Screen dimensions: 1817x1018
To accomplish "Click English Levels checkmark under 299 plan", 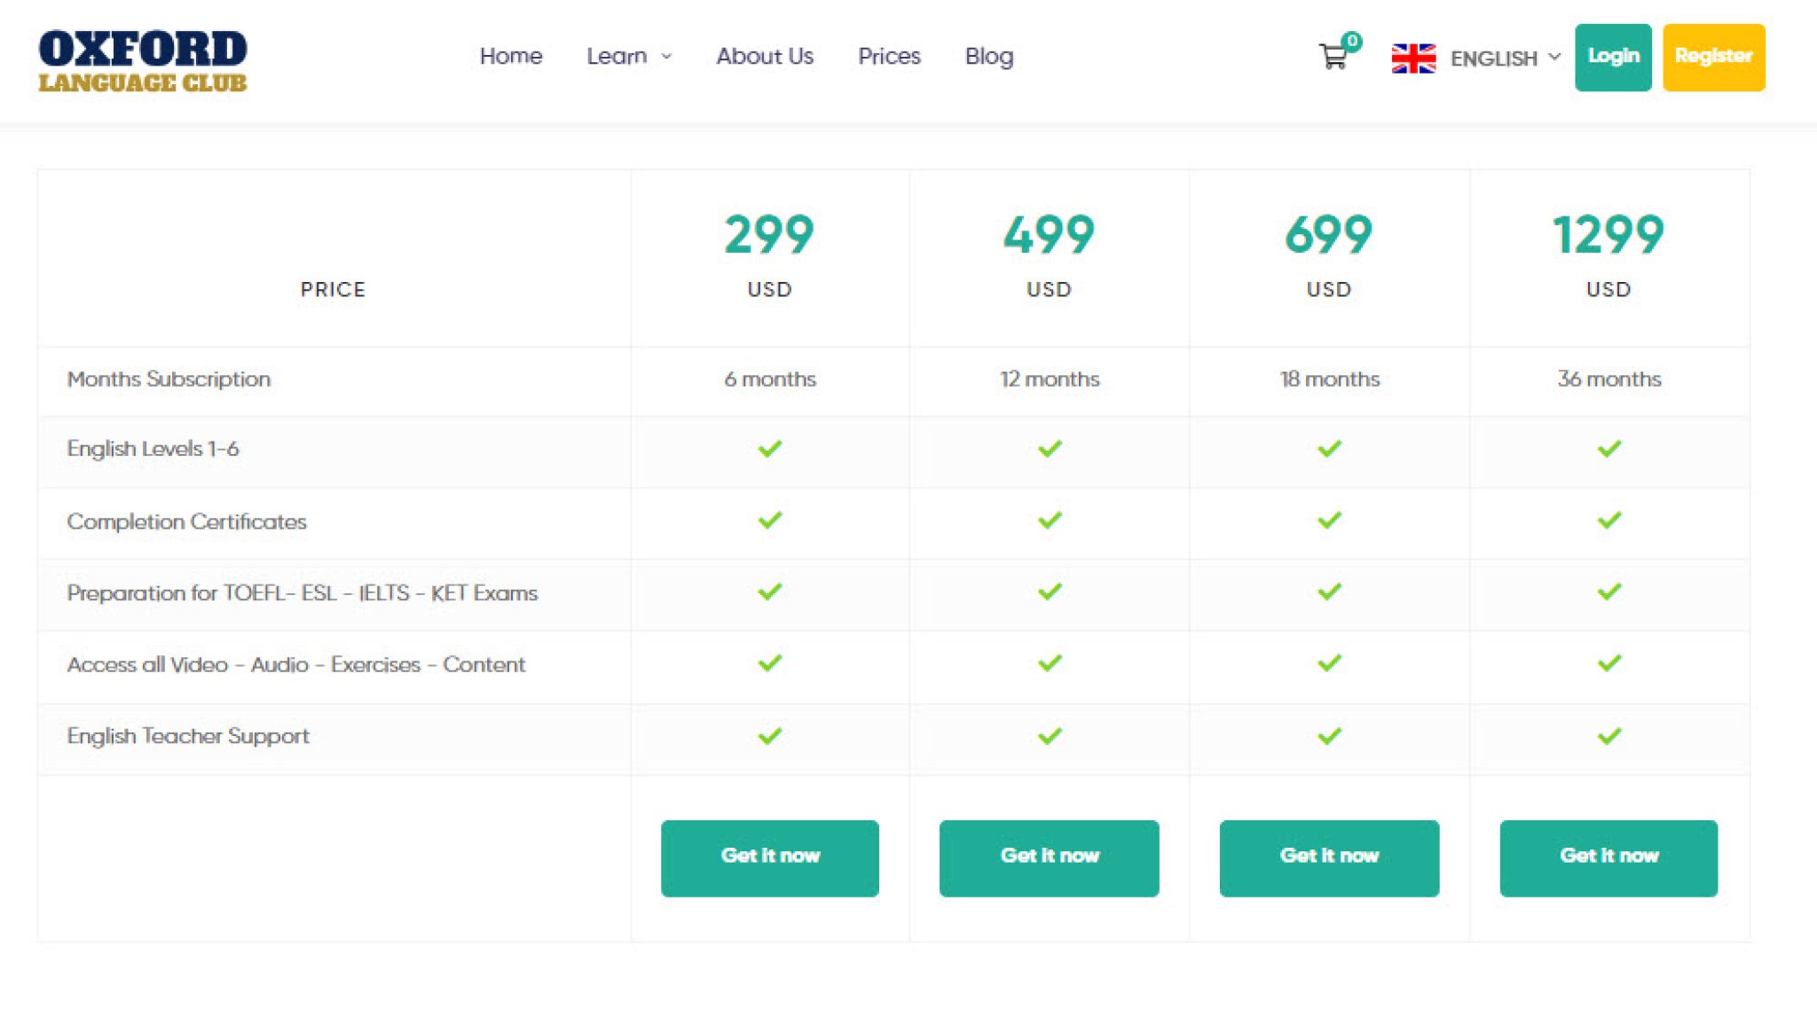I will tap(769, 449).
